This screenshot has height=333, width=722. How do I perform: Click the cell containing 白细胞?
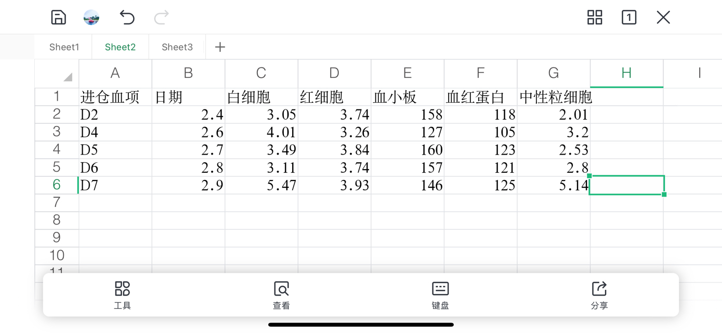pyautogui.click(x=261, y=97)
